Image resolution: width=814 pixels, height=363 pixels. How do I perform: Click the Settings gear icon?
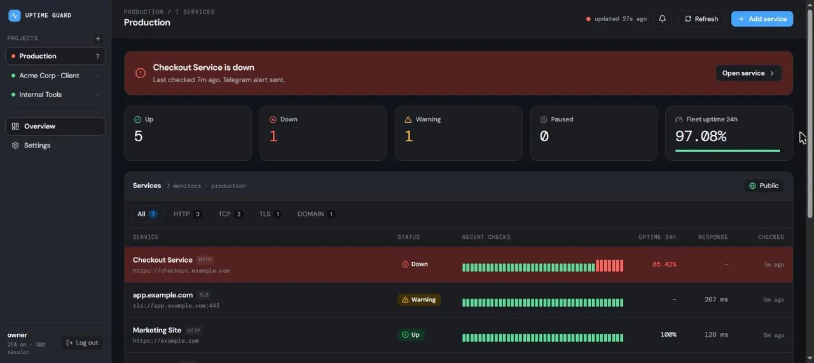15,145
